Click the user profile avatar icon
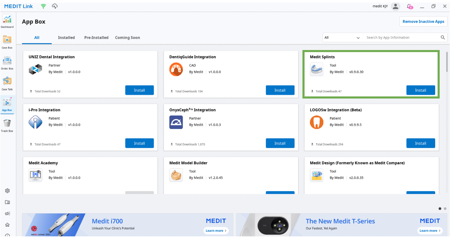Image resolution: width=451 pixels, height=238 pixels. tap(395, 7)
